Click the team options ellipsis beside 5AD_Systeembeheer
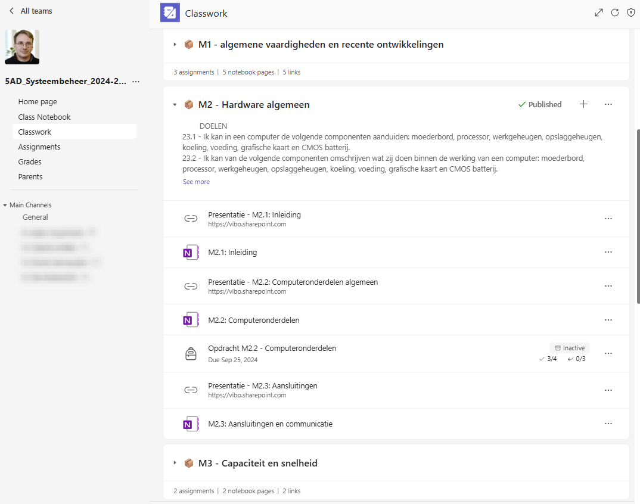Screen dimensions: 640x504 pyautogui.click(x=136, y=82)
